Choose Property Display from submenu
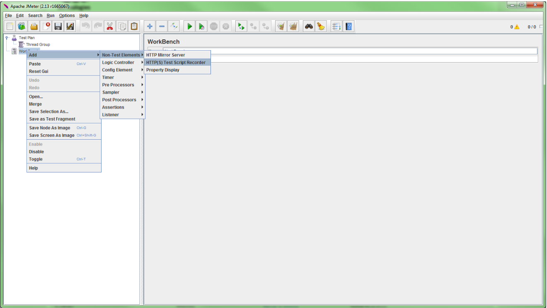Screen dimensions: 547x308 point(163,70)
